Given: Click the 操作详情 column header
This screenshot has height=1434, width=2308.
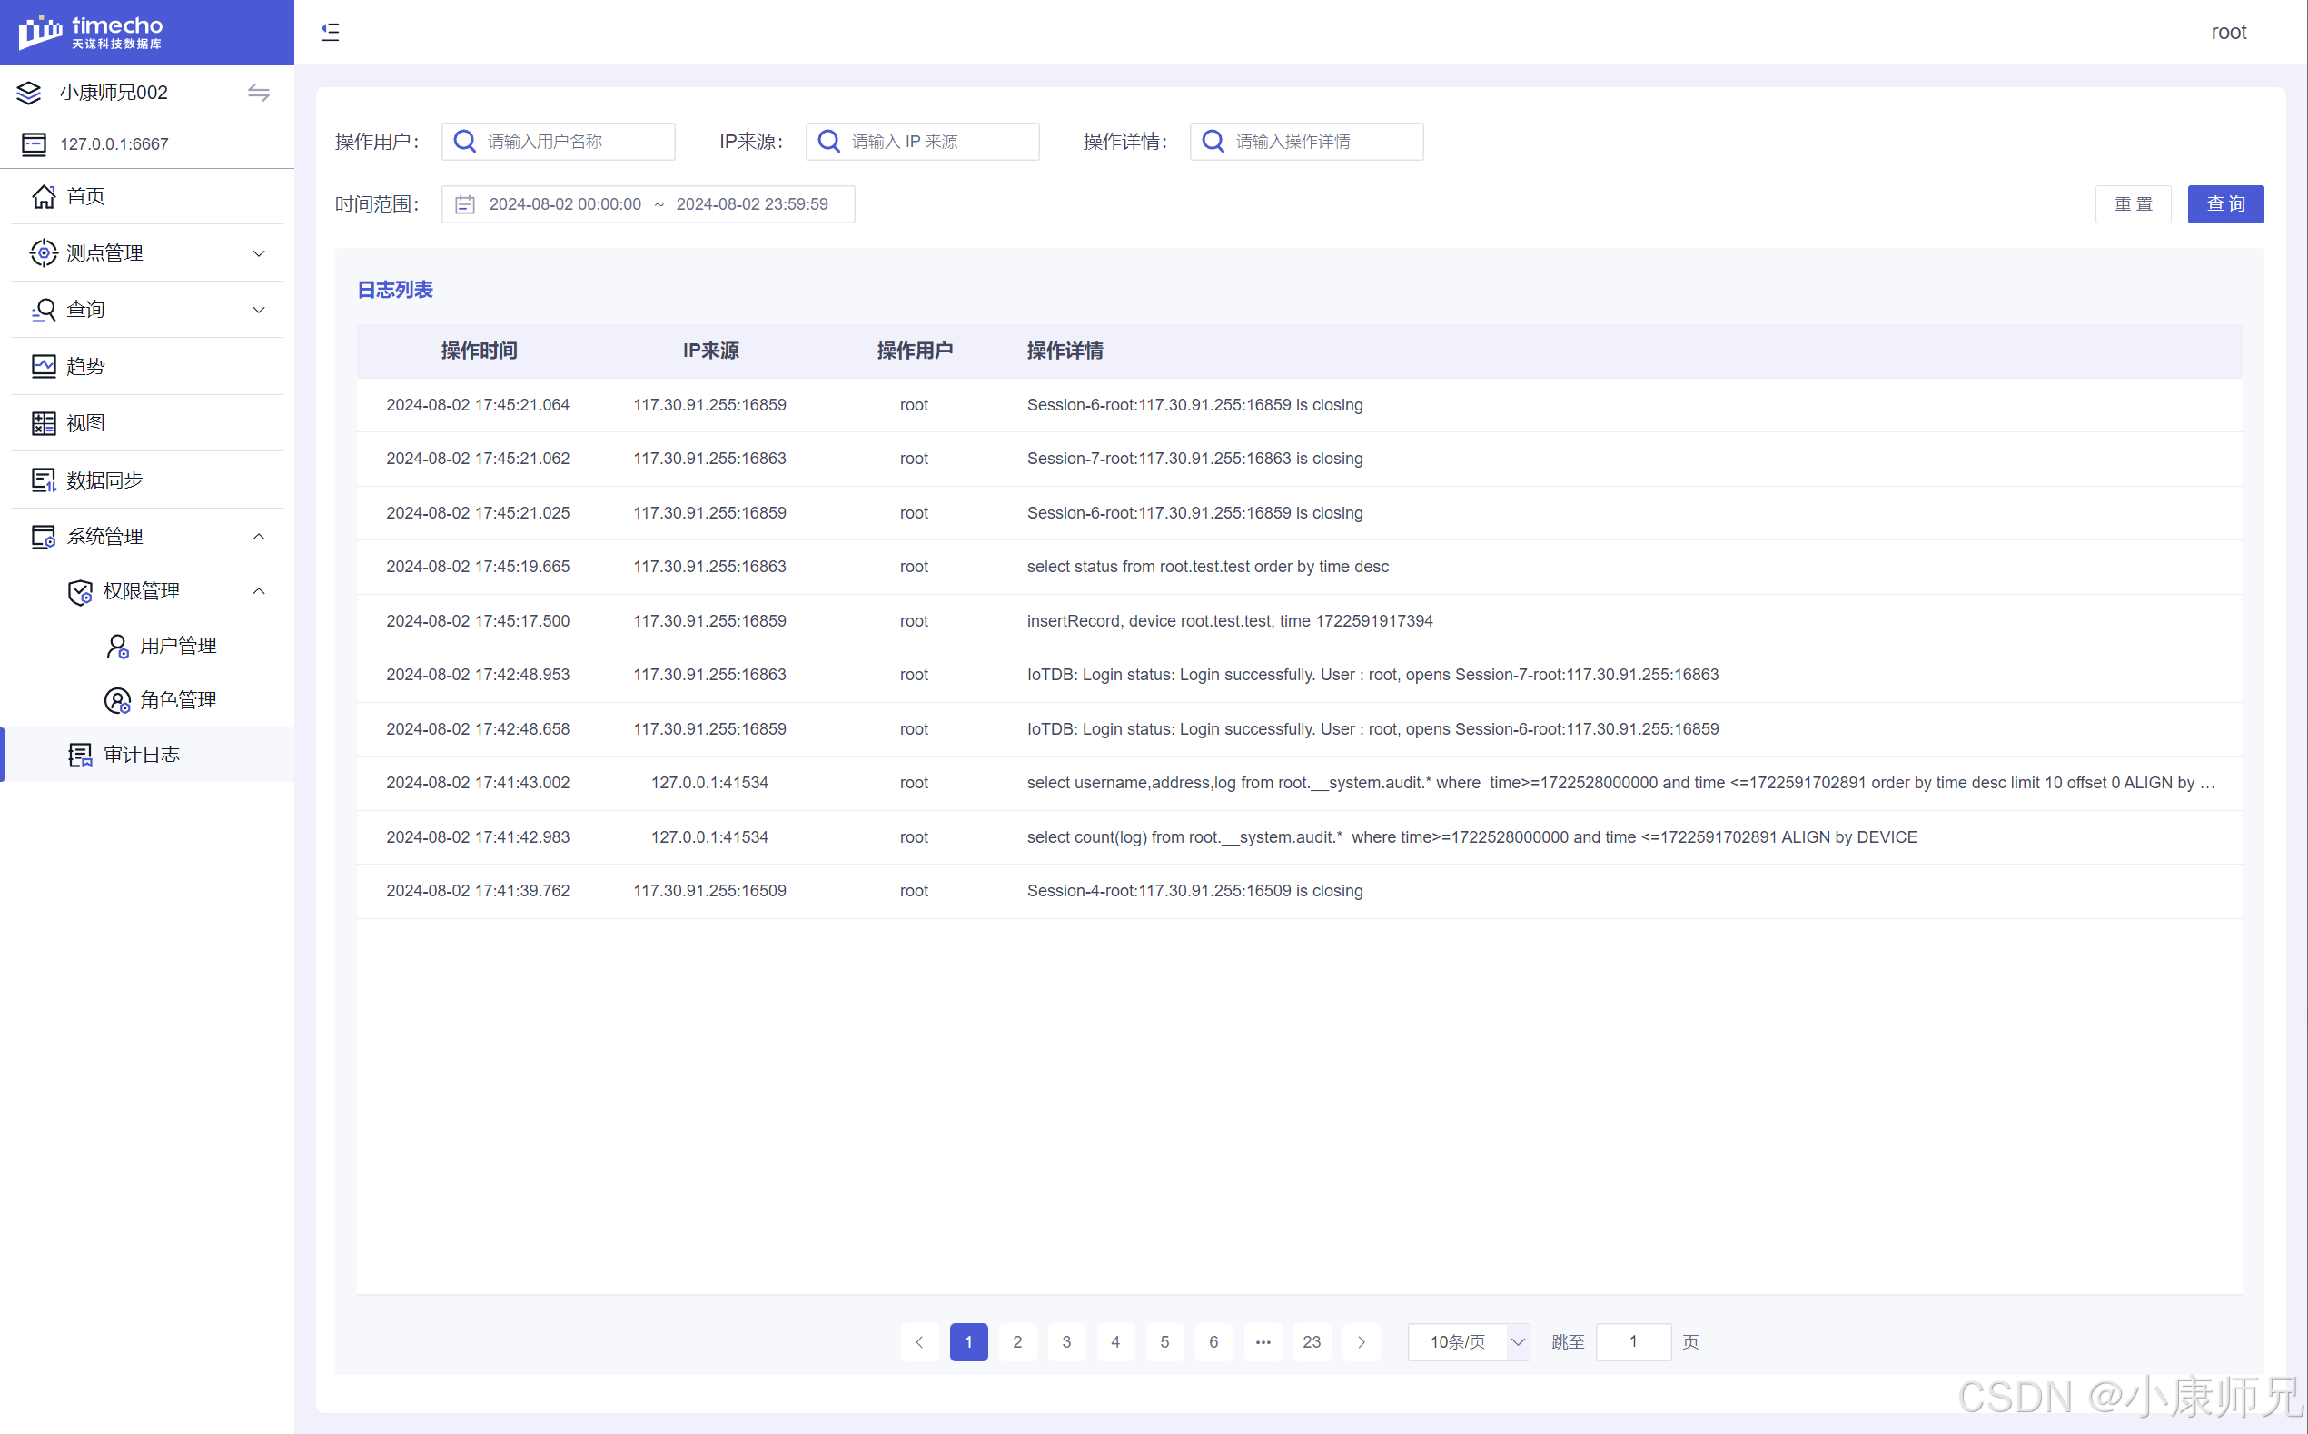Looking at the screenshot, I should tap(1065, 351).
